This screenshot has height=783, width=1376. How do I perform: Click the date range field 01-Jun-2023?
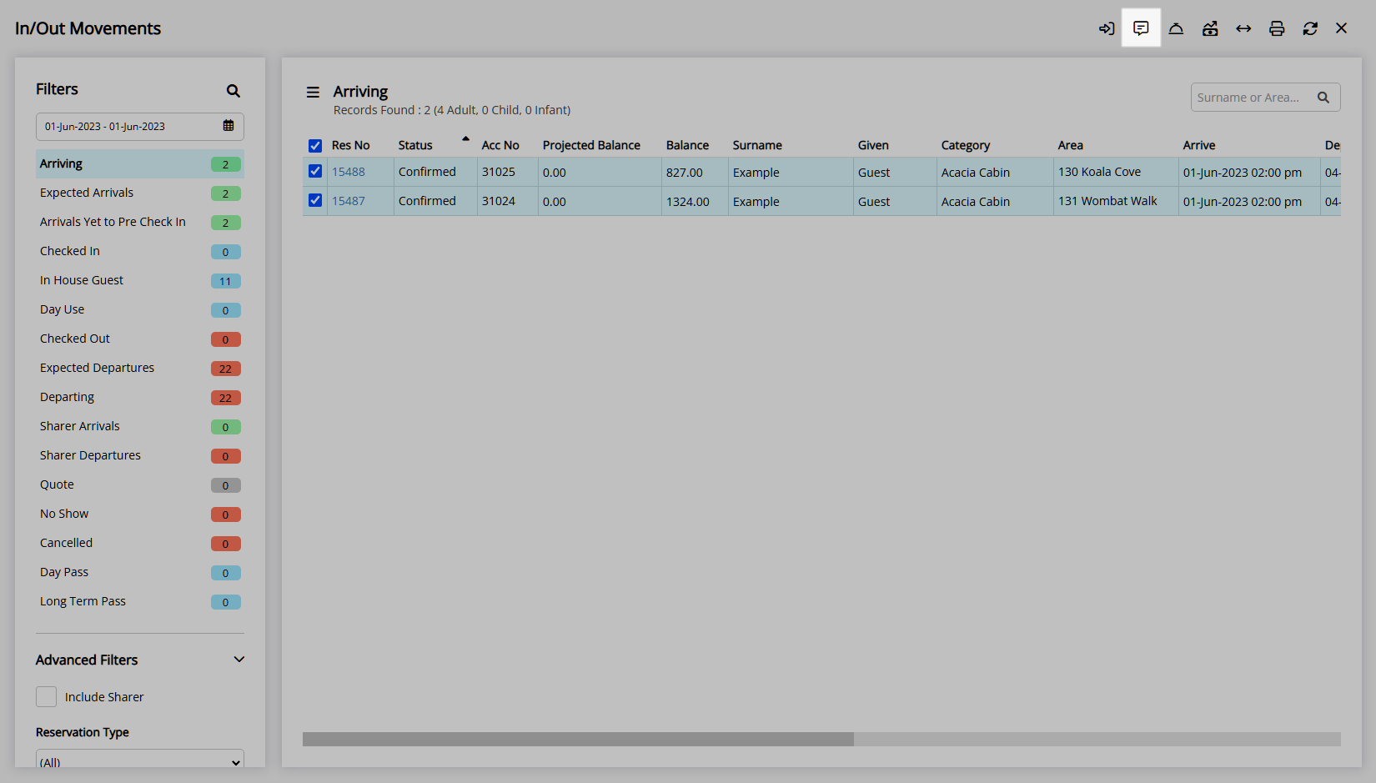pyautogui.click(x=140, y=127)
